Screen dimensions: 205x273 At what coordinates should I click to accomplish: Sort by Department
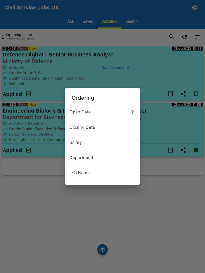coord(102,158)
